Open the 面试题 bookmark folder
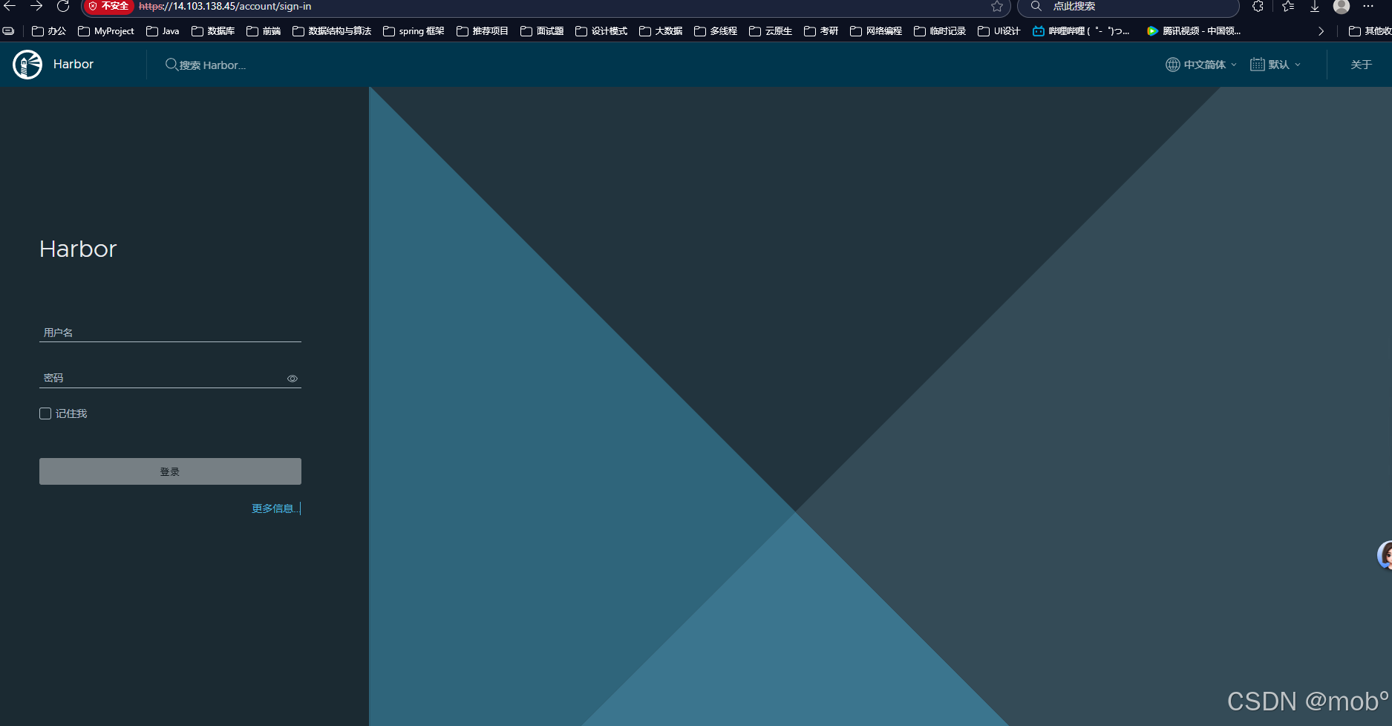Viewport: 1392px width, 726px height. coord(542,31)
